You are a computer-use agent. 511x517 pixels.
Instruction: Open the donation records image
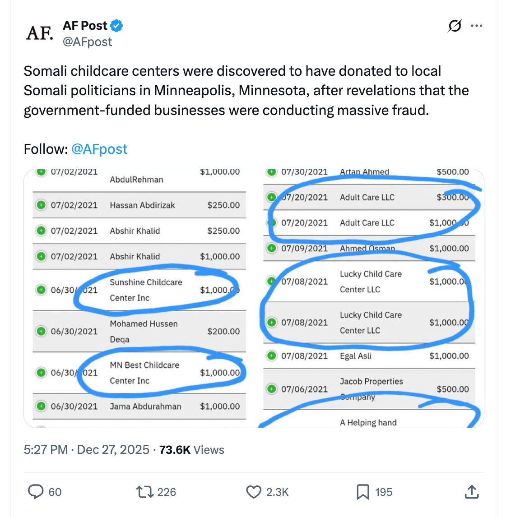click(x=254, y=298)
